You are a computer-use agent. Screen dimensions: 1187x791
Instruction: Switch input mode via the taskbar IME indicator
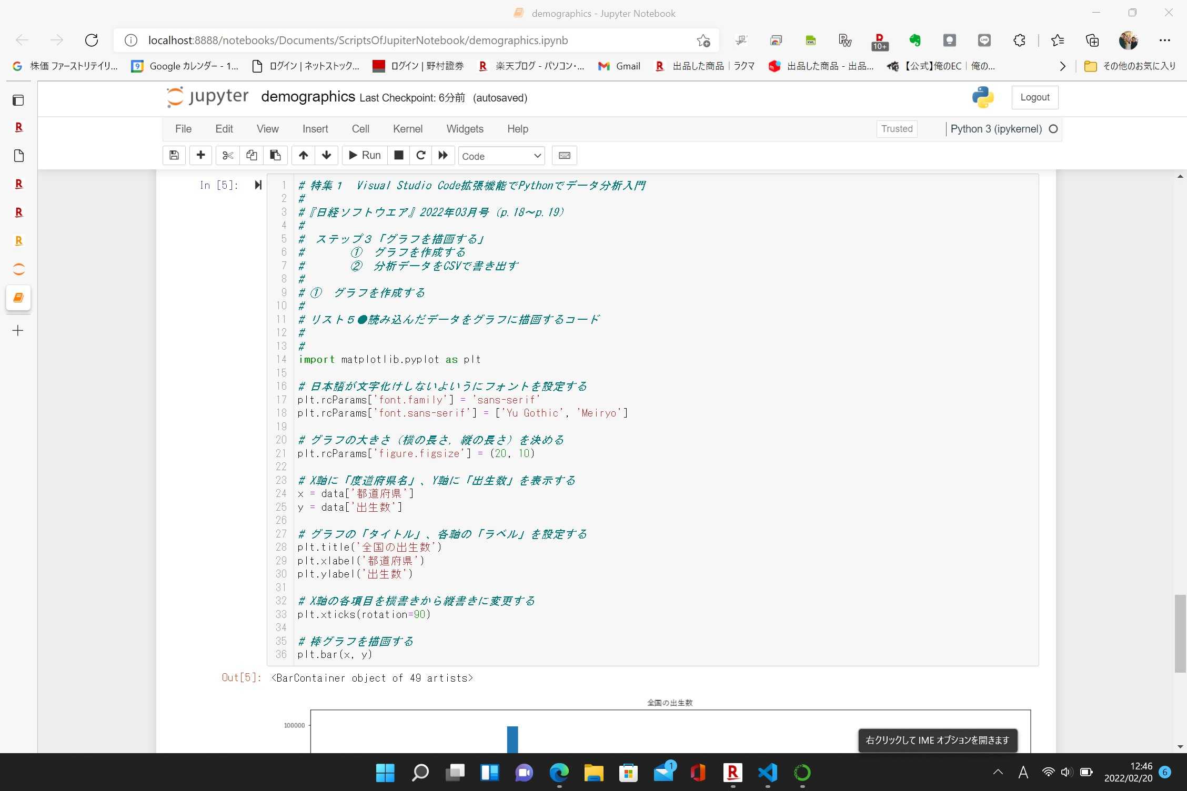(x=1023, y=772)
